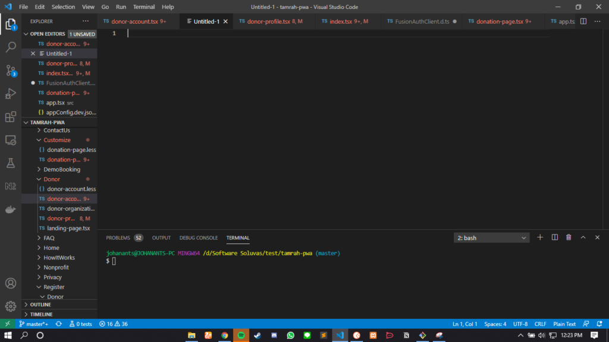The image size is (609, 342).
Task: Open Chrome from the taskbar
Action: pos(224,335)
